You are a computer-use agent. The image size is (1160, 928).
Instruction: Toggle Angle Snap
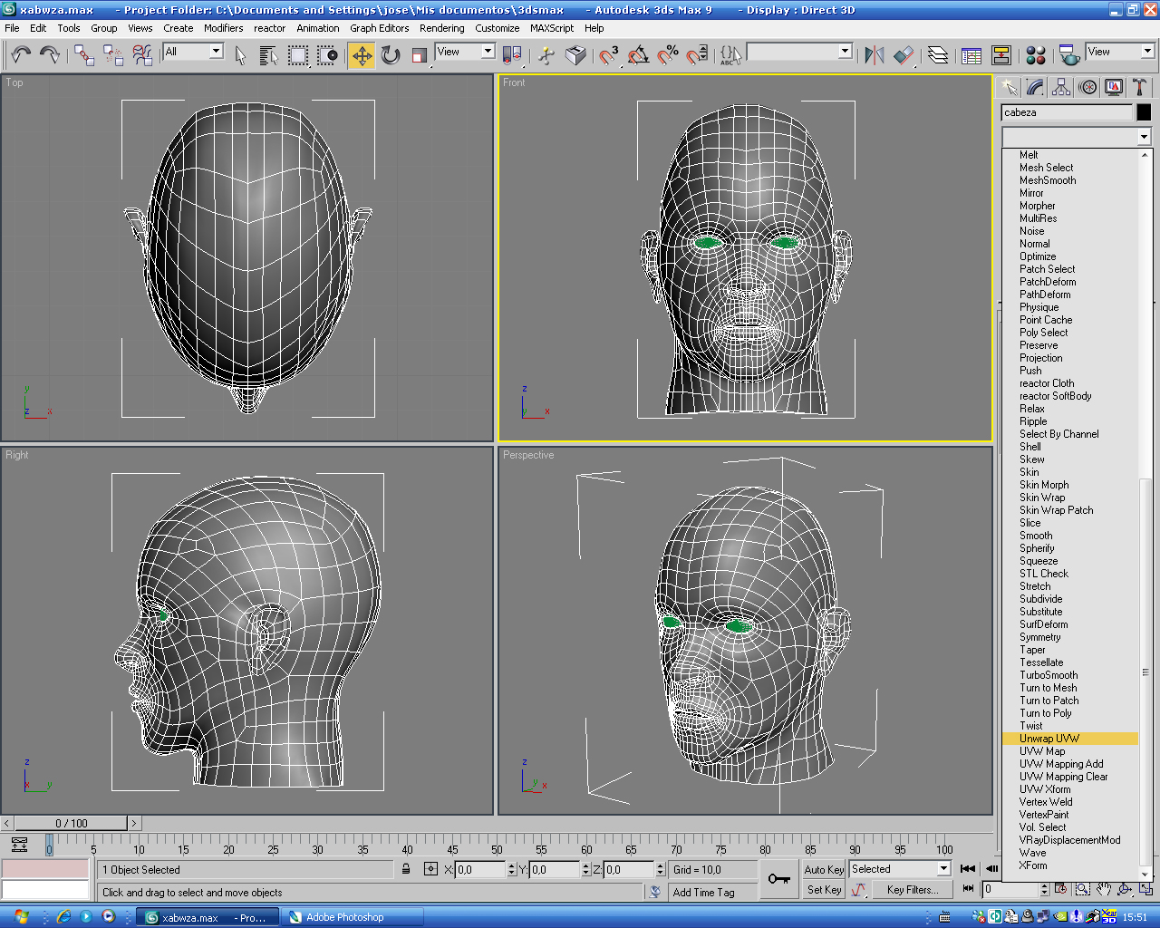pyautogui.click(x=638, y=55)
